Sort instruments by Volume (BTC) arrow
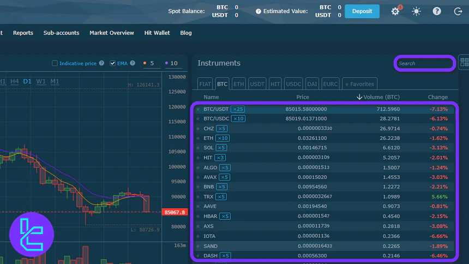The height and width of the screenshot is (264, 469). click(x=359, y=97)
